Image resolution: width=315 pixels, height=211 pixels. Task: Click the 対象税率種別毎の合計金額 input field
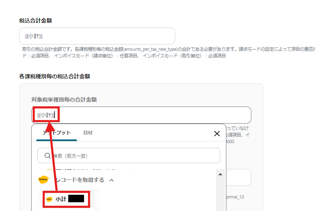pyautogui.click(x=141, y=115)
